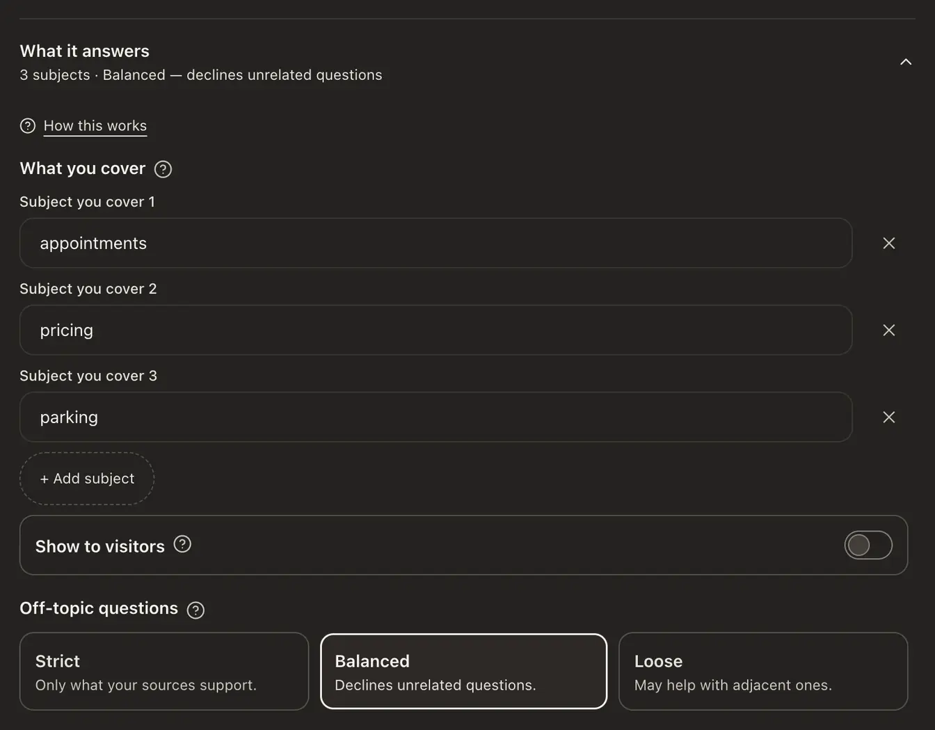Open help icon beside Off-topic questions
Viewport: 935px width, 730px height.
click(x=195, y=610)
